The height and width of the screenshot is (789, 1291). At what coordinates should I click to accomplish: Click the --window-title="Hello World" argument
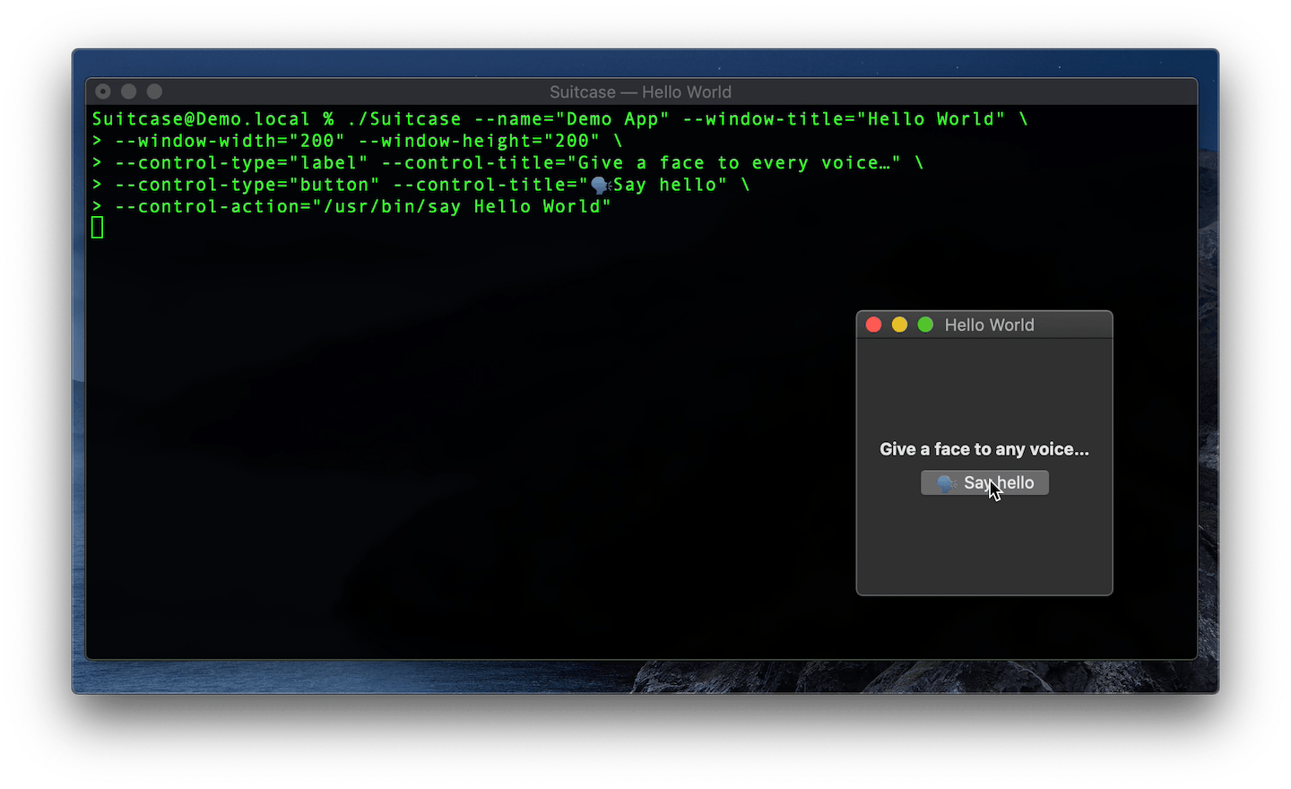point(844,119)
